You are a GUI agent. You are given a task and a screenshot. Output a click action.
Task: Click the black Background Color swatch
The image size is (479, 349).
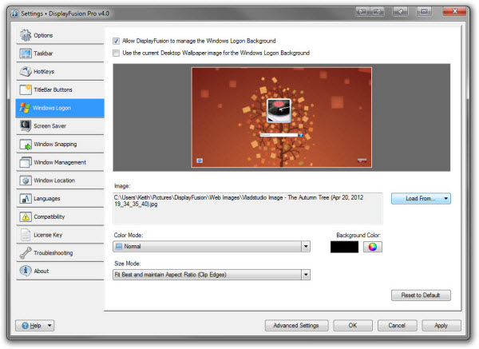click(x=344, y=247)
